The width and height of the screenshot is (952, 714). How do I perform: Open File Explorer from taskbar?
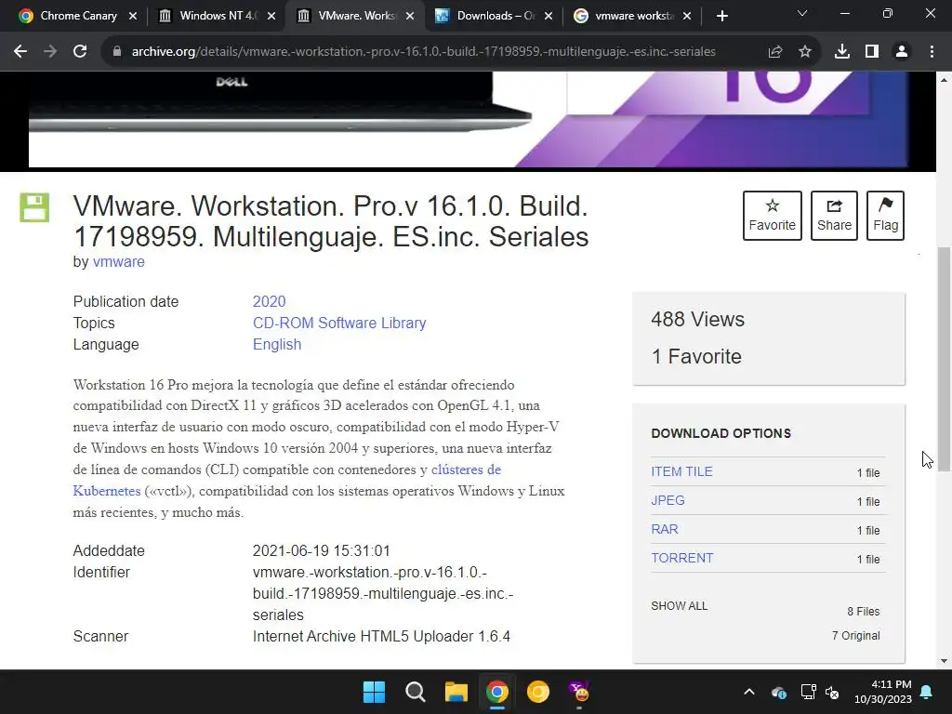click(x=456, y=692)
